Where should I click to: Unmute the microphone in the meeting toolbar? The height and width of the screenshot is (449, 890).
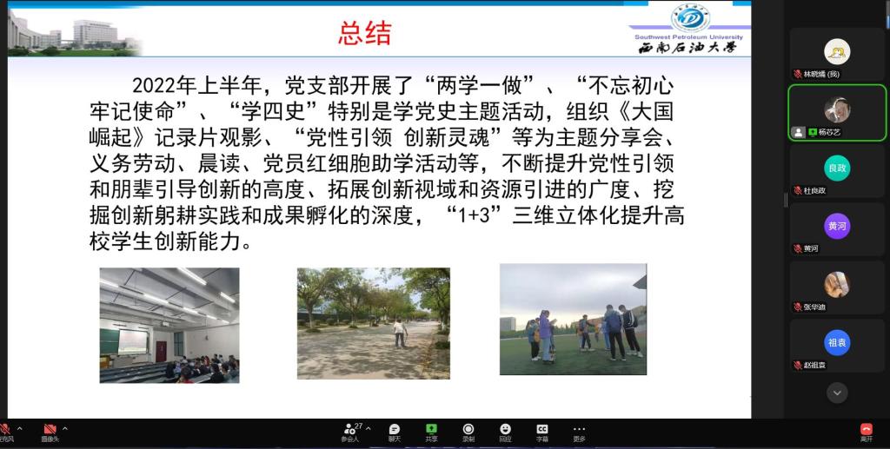point(5,430)
